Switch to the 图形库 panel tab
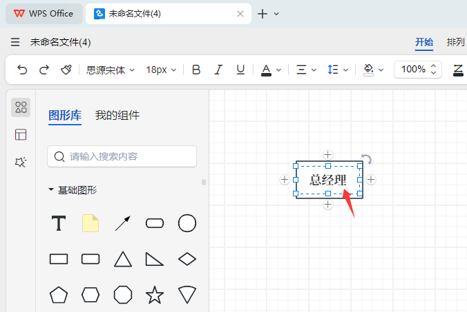The image size is (467, 312). point(65,116)
